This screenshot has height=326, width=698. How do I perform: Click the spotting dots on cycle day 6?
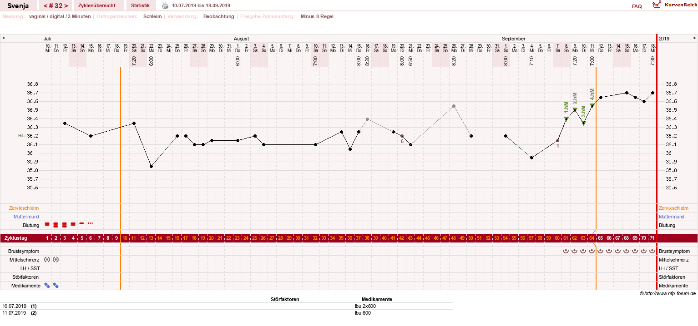pyautogui.click(x=90, y=223)
